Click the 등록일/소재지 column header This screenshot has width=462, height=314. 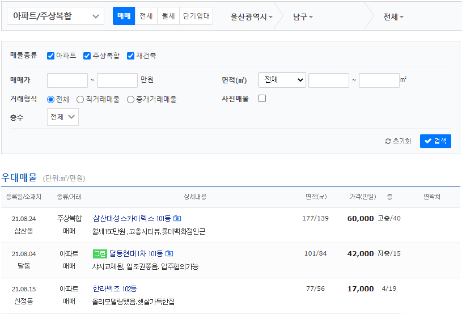pos(24,197)
